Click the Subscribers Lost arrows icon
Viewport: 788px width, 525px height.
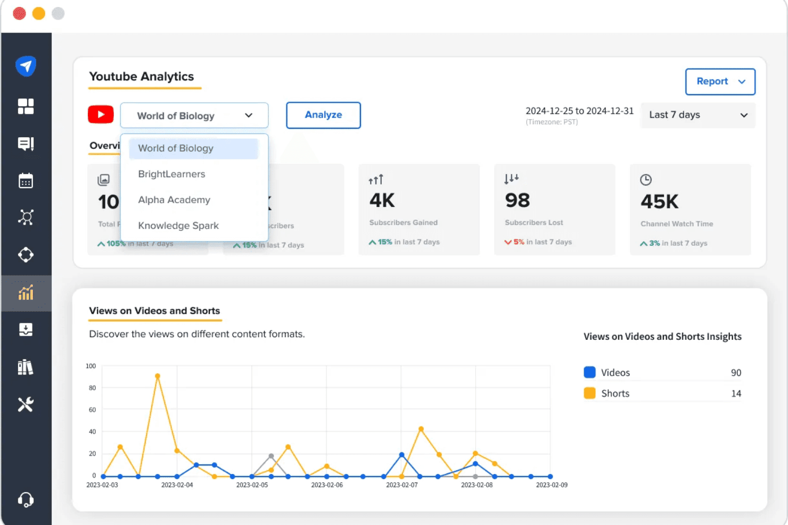[511, 179]
